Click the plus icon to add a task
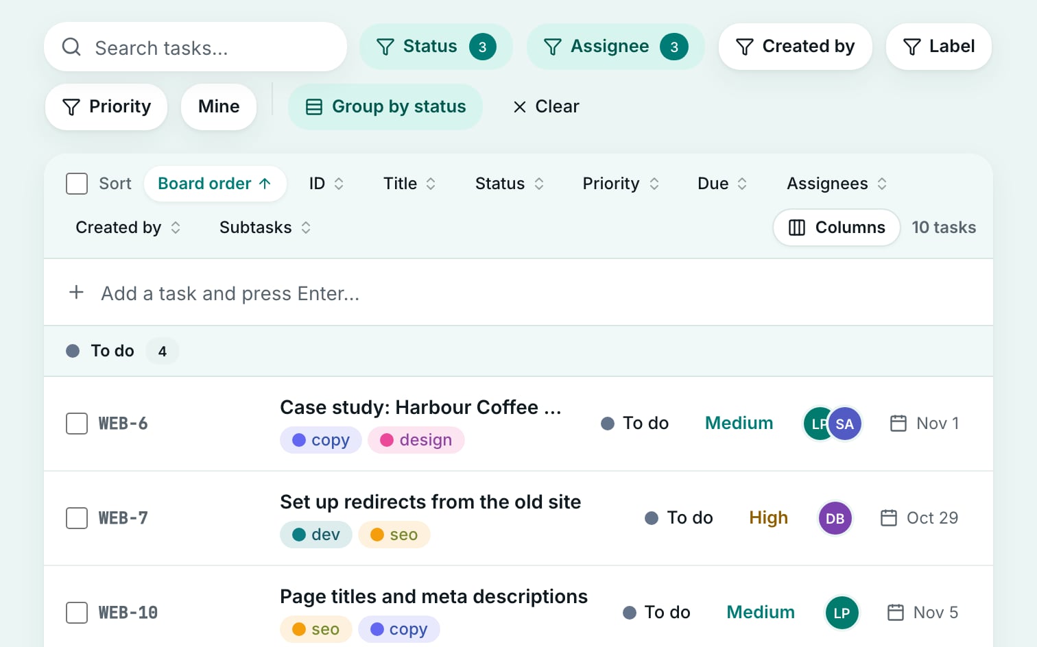 click(x=77, y=293)
